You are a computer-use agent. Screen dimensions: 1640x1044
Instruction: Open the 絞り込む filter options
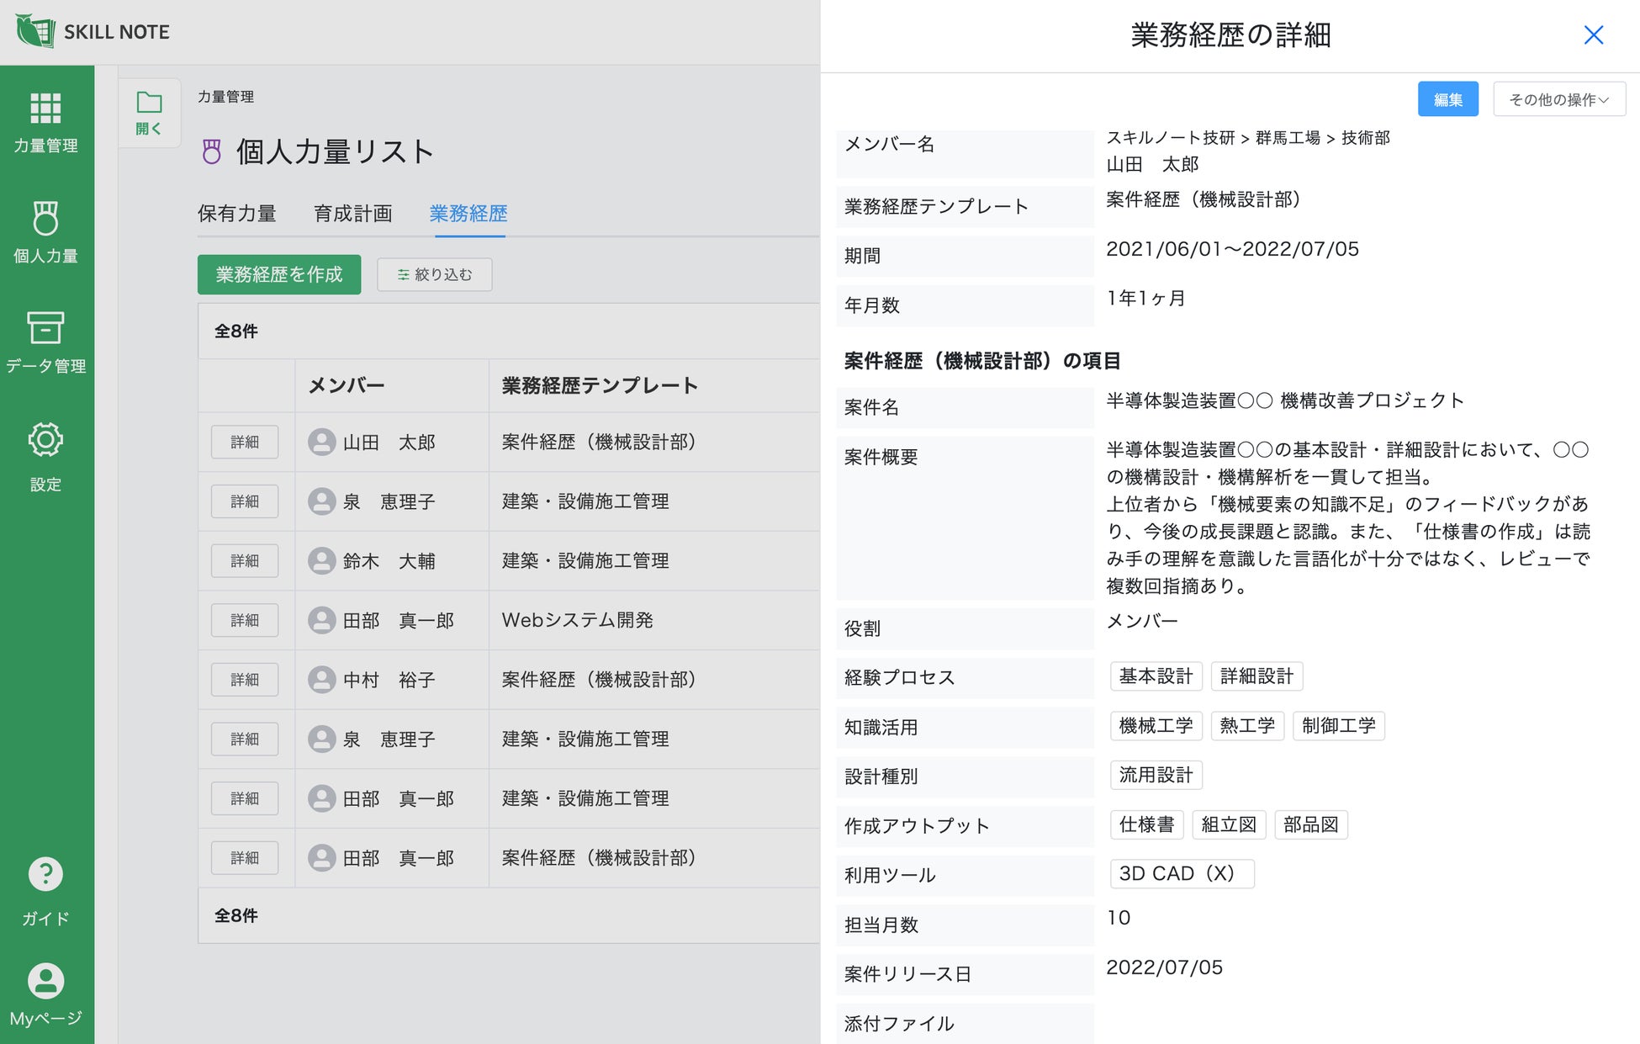tap(434, 275)
